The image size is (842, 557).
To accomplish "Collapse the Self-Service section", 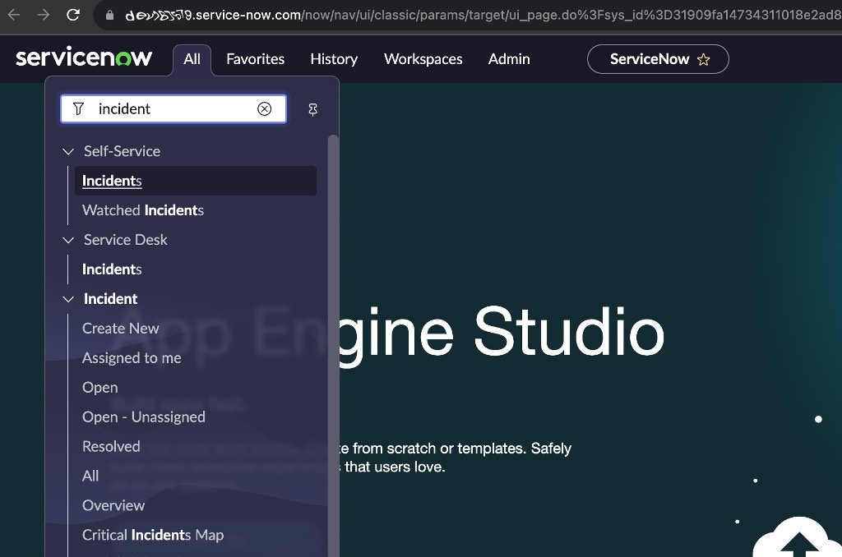I will click(x=68, y=151).
